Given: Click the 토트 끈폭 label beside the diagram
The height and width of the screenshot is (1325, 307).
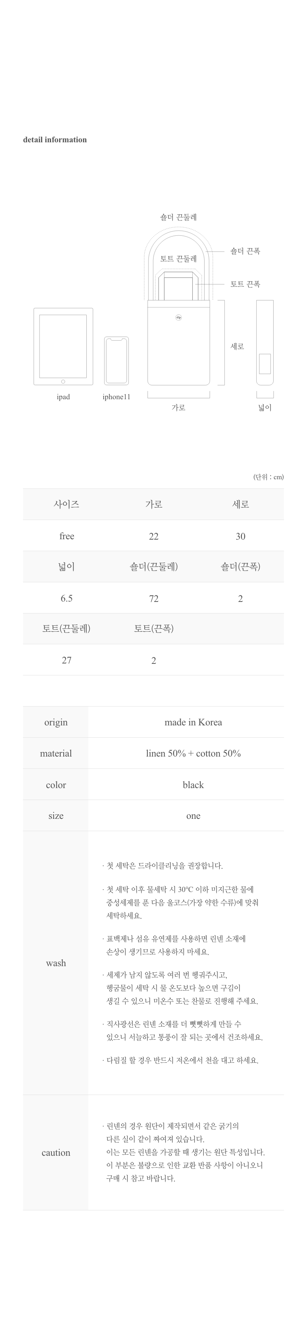Looking at the screenshot, I should [x=245, y=284].
